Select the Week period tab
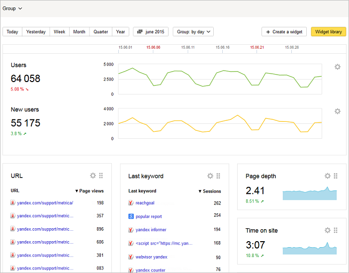Viewport: 349px width, 273px height. pyautogui.click(x=60, y=32)
